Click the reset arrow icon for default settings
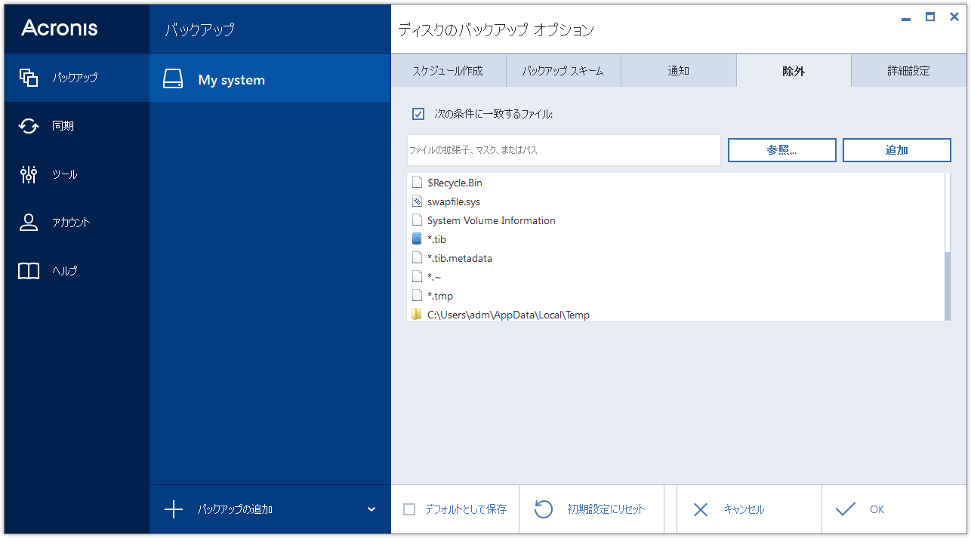Viewport: 971px width, 538px height. click(x=544, y=509)
